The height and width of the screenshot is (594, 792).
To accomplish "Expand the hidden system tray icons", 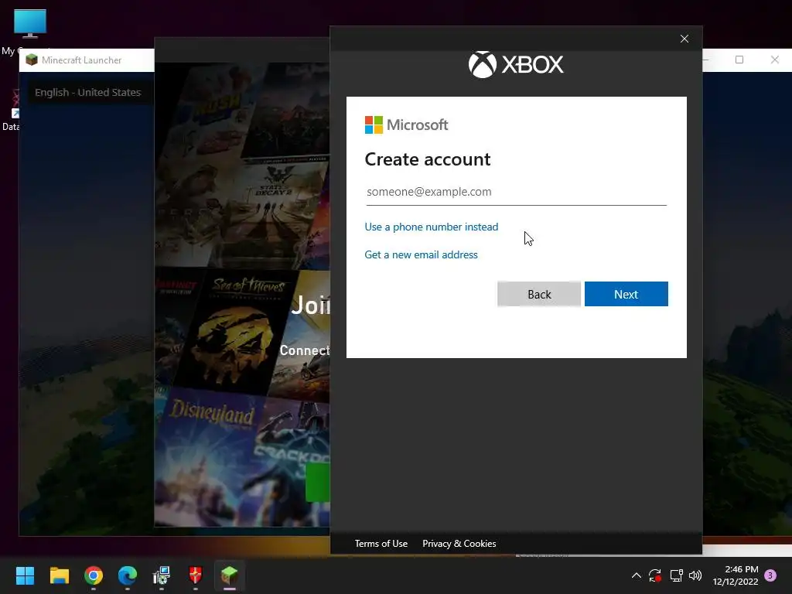I will click(x=637, y=575).
